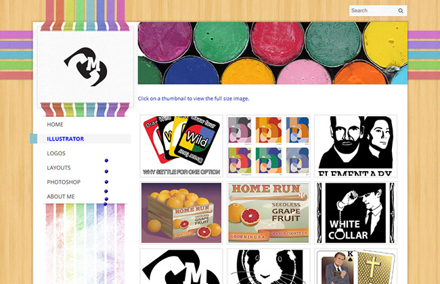Go to the Logos page

56,153
